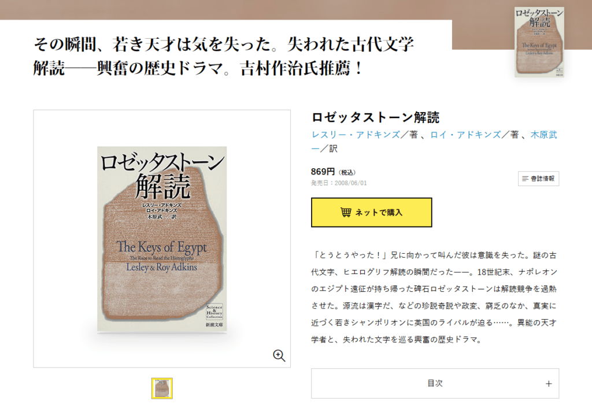Click the Science & History Collection badge on cover
Screen dimensions: 592x408
tap(214, 311)
